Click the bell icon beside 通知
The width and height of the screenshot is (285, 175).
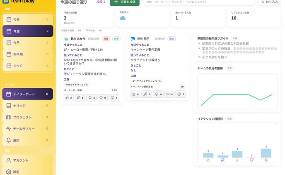pyautogui.click(x=9, y=140)
